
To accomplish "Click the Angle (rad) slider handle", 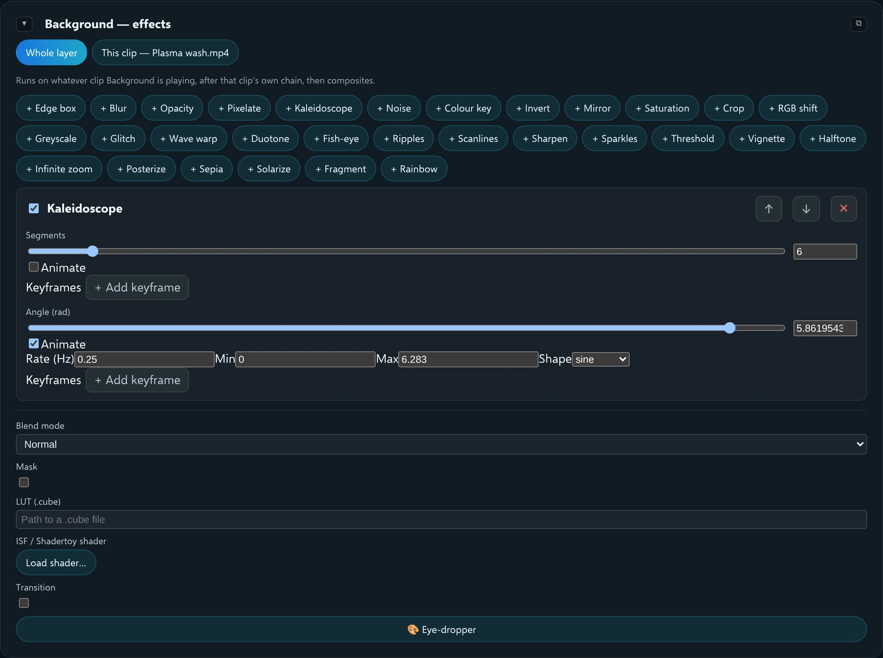I will click(x=730, y=328).
